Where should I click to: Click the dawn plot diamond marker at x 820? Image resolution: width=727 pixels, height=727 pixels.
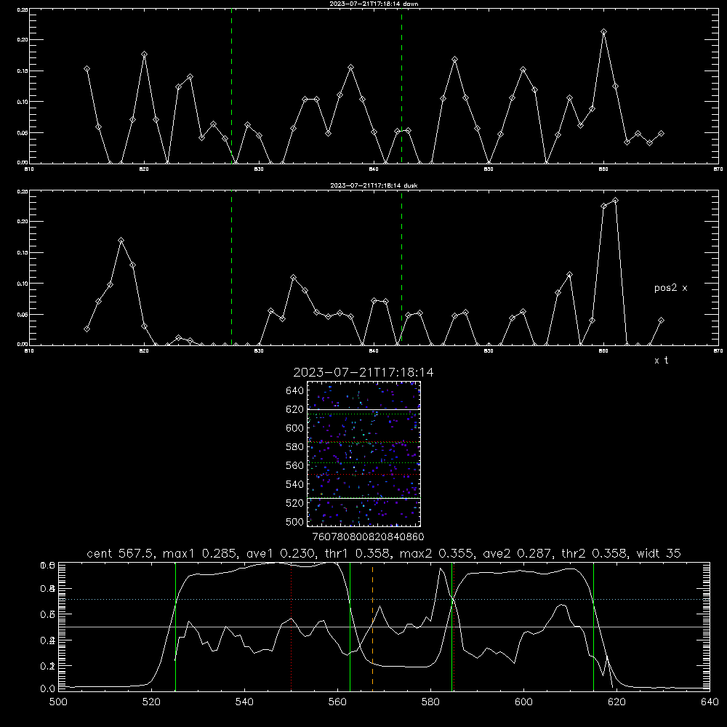coord(144,55)
